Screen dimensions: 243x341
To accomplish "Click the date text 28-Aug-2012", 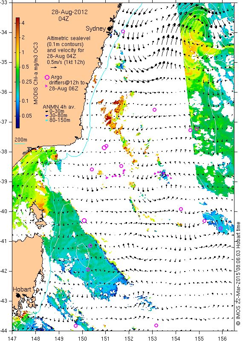I will [69, 12].
